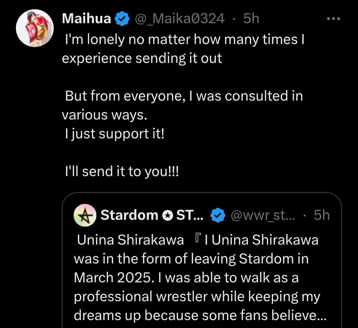Click Maihua's blue verified badge
Image resolution: width=358 pixels, height=328 pixels.
[x=122, y=19]
